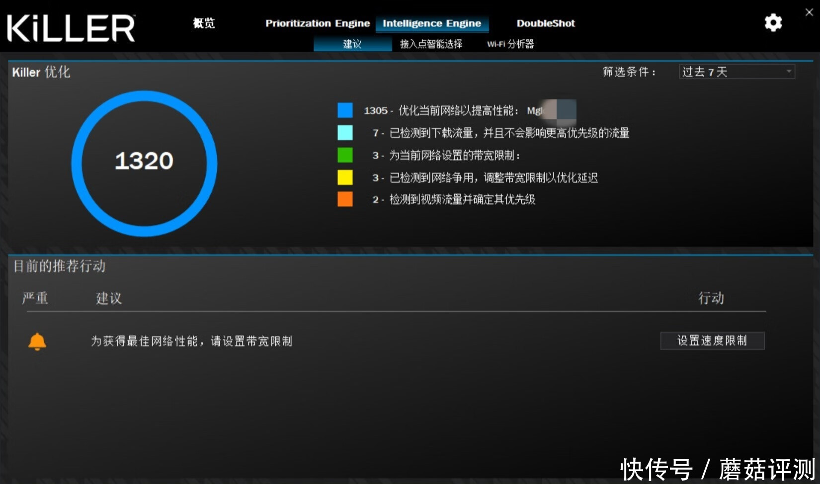Click recommendation 为获得最佳网络性能，请设置带宽限制
This screenshot has width=820, height=484.
click(x=191, y=341)
